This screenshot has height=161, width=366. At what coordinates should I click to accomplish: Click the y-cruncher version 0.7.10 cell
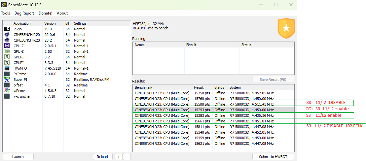click(x=50, y=96)
